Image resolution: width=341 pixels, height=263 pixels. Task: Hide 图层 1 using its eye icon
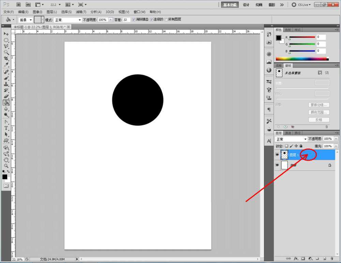coord(277,155)
